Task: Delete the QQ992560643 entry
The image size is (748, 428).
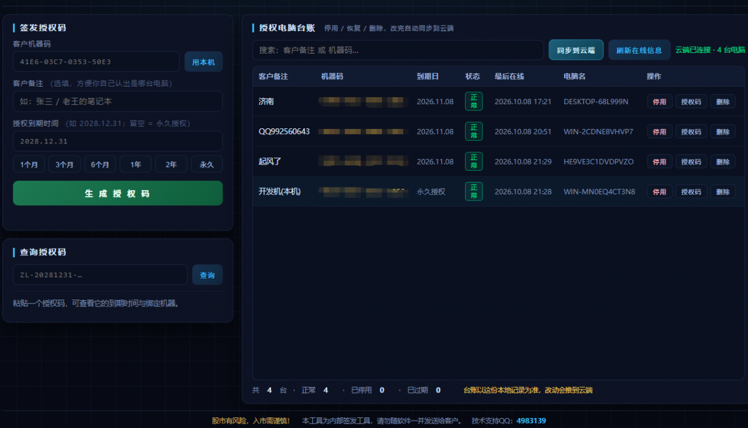Action: pyautogui.click(x=722, y=131)
